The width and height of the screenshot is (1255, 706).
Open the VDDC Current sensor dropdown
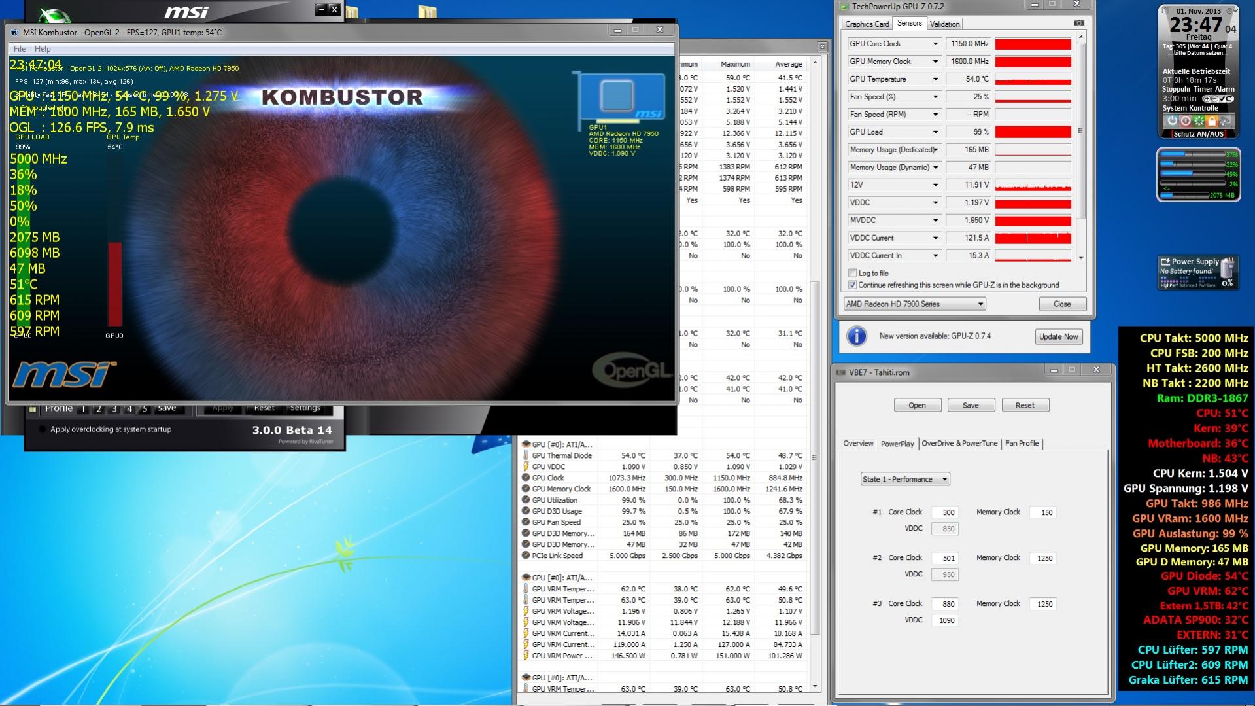coord(935,238)
